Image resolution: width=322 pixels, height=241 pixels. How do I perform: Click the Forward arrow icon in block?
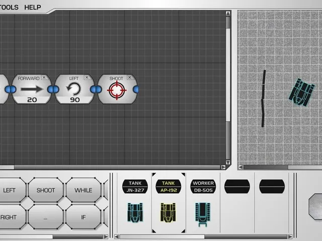click(32, 89)
